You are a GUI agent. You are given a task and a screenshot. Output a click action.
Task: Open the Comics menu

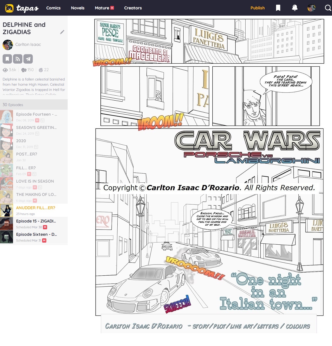(x=53, y=8)
